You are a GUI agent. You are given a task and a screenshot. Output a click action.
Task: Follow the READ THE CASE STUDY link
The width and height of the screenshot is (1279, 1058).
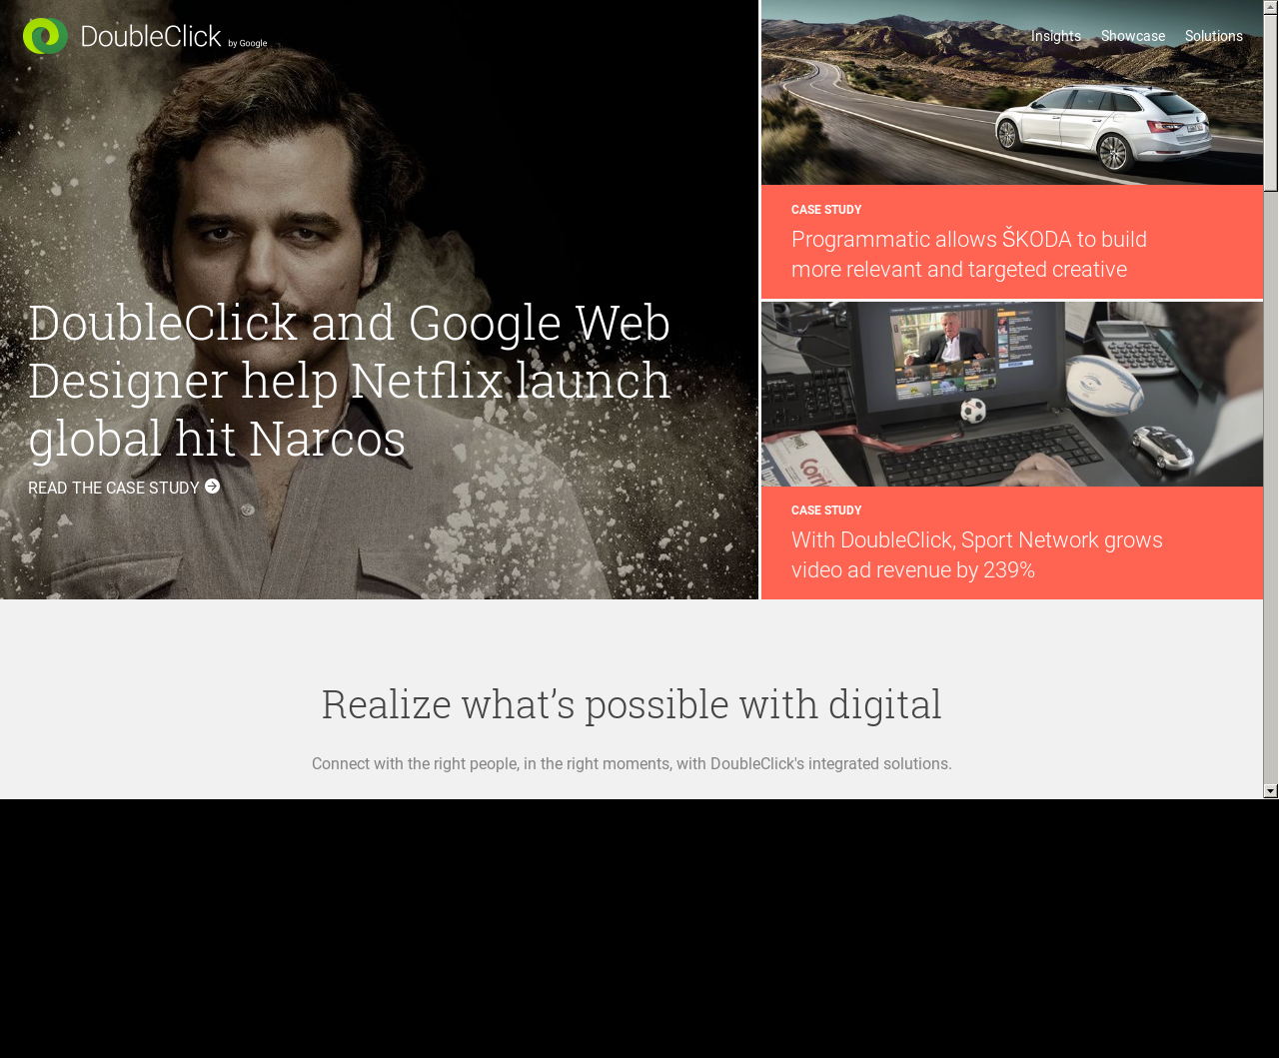pyautogui.click(x=113, y=489)
